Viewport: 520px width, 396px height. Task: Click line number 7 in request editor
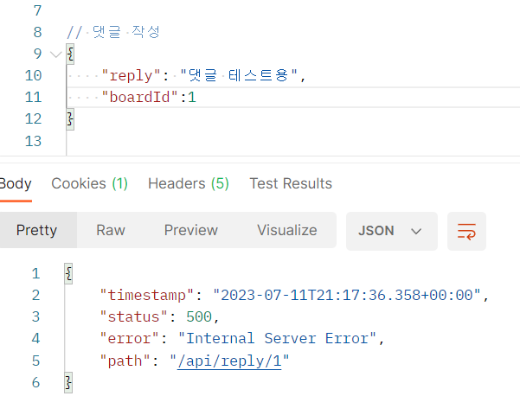tap(37, 10)
